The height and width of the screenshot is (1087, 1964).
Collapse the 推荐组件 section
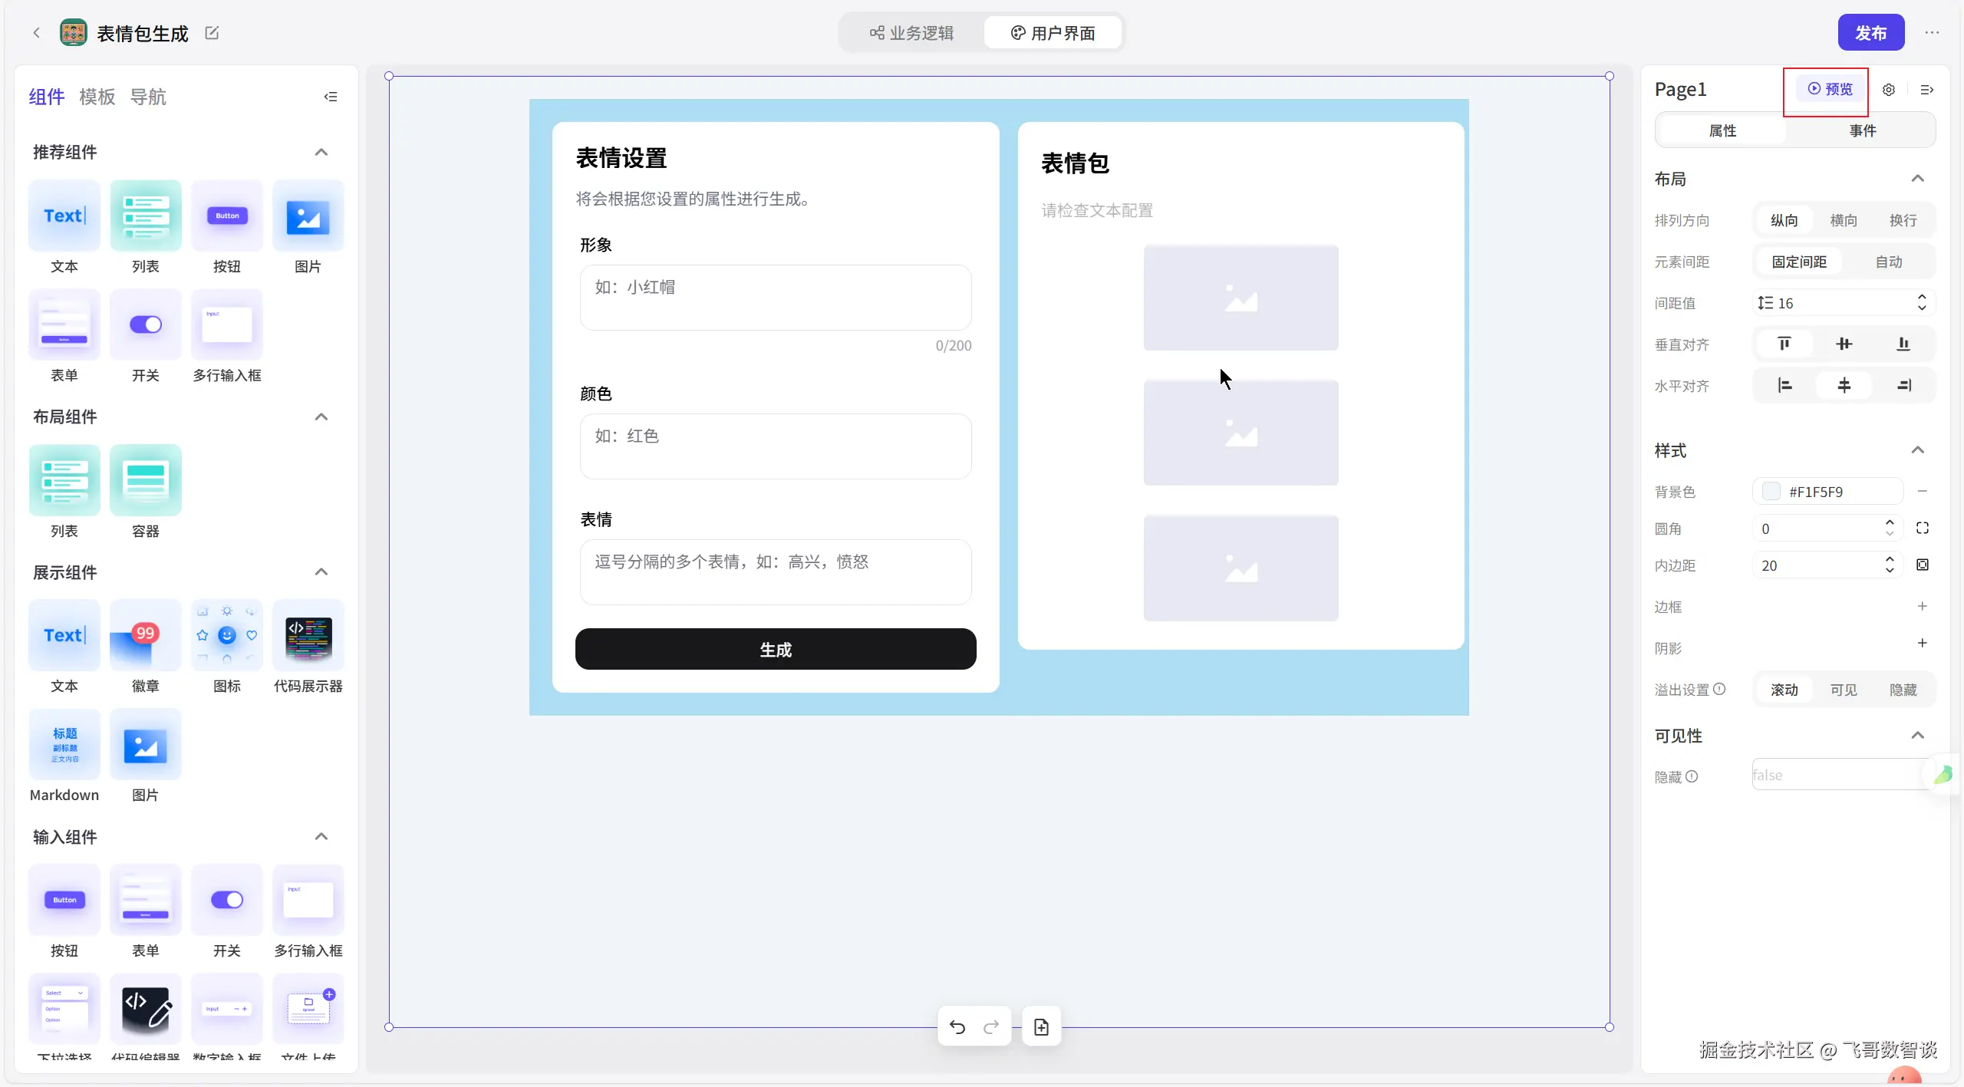321,152
